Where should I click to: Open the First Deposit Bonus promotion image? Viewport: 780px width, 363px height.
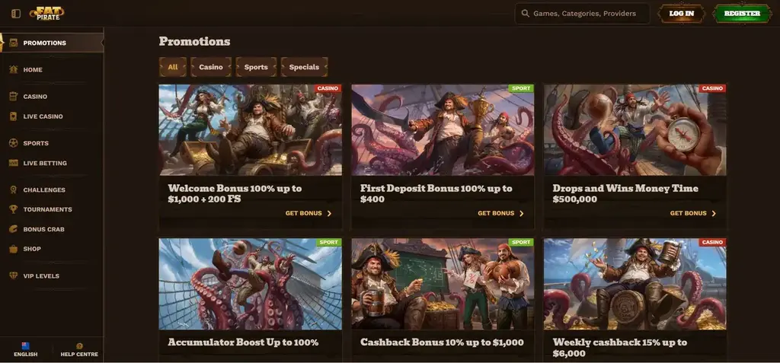click(443, 130)
